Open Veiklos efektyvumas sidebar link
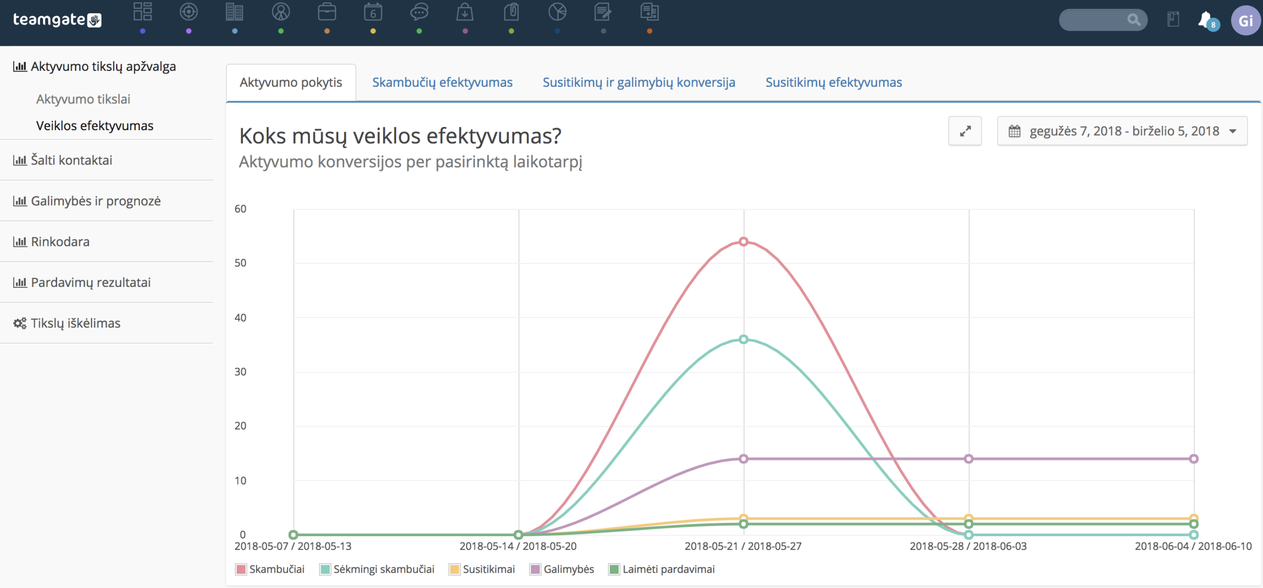The image size is (1263, 588). [x=95, y=126]
